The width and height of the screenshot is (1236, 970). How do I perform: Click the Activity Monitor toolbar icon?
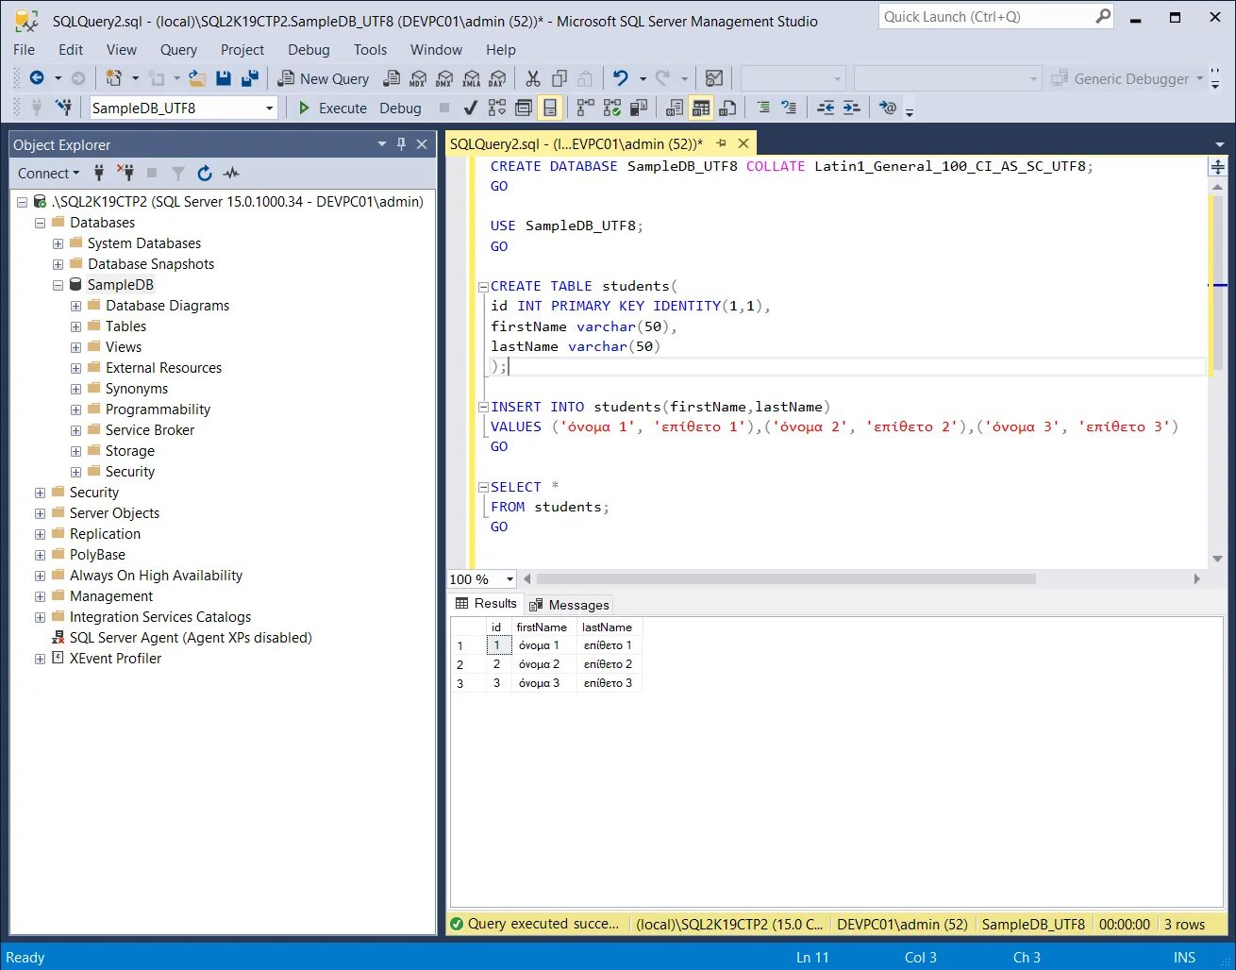[714, 78]
